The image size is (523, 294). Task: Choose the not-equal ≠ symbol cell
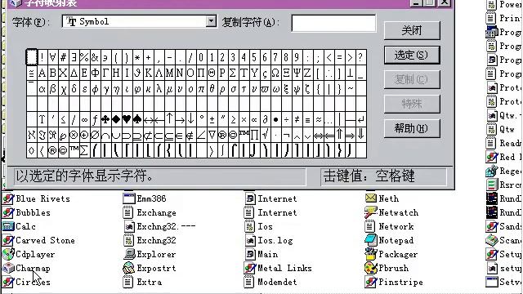(297, 119)
